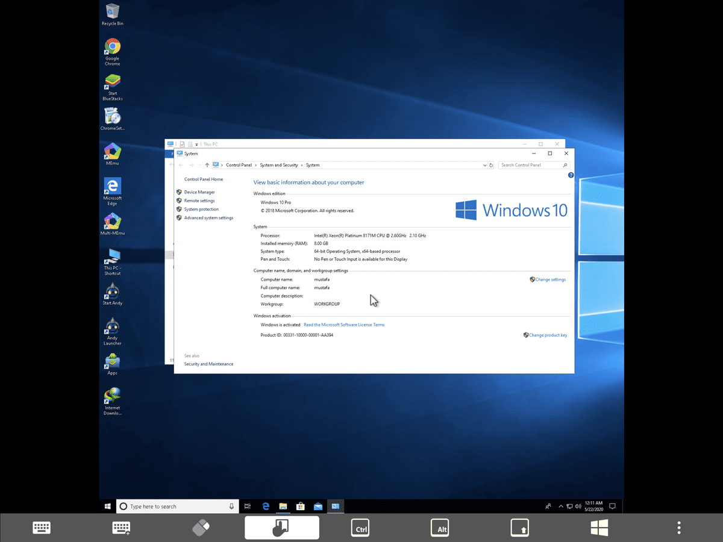This screenshot has width=723, height=542.
Task: Open the Mail app from the taskbar
Action: [318, 506]
